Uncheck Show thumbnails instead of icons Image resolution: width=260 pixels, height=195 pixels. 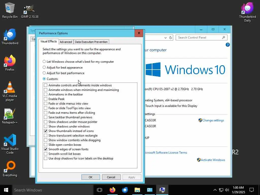point(46,131)
